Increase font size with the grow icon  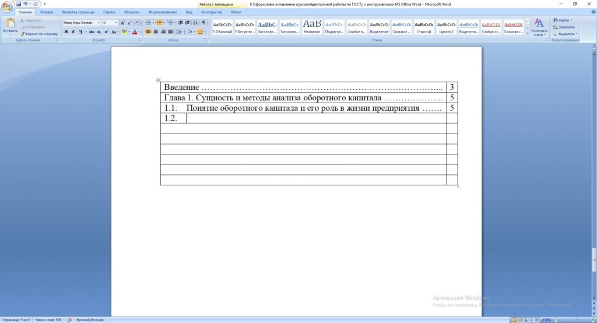point(122,23)
